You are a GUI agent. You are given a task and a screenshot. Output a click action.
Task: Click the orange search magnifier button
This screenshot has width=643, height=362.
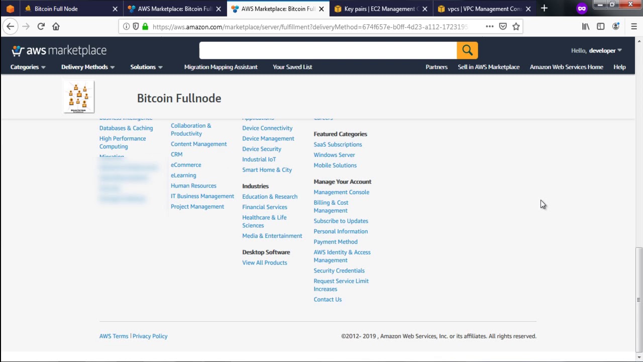[467, 50]
